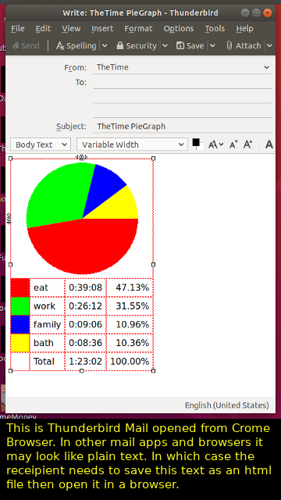Screen dimensions: 281x500
Task: Click the 10.96% cell
Action: point(130,325)
